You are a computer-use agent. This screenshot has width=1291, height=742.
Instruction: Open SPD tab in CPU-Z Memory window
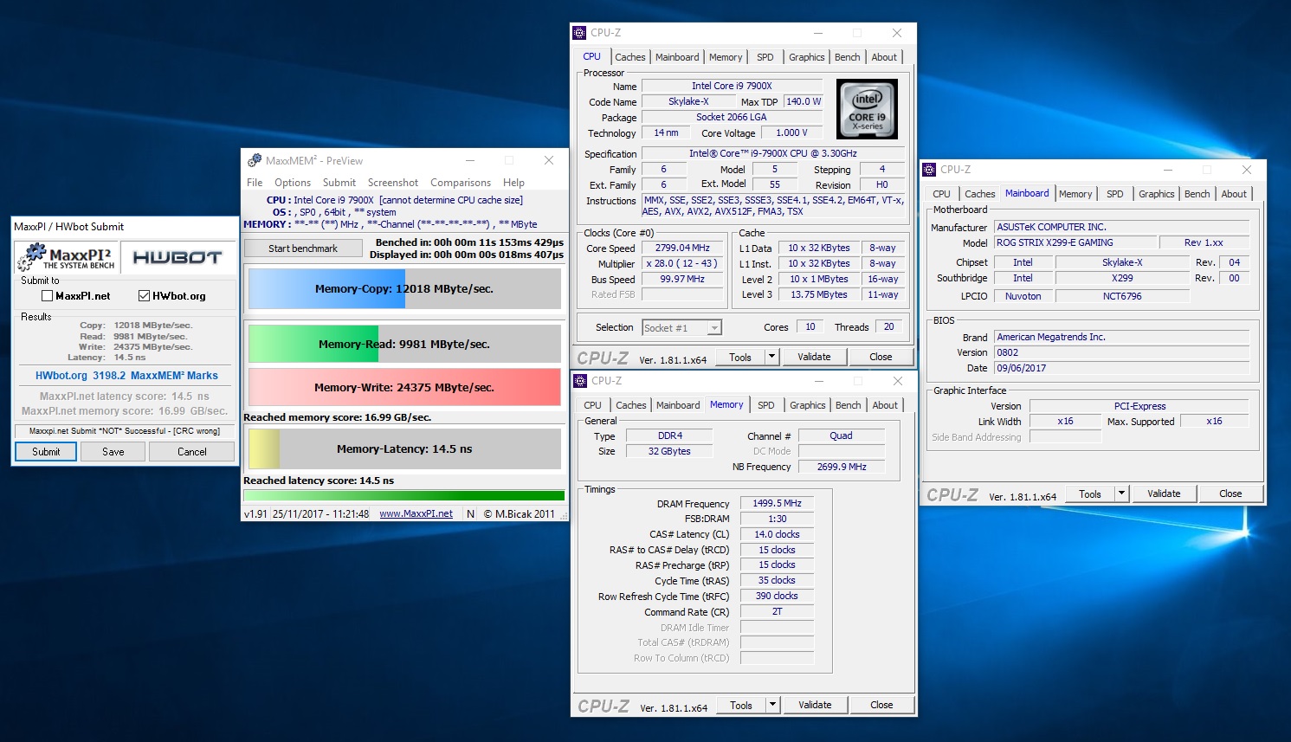coord(766,405)
